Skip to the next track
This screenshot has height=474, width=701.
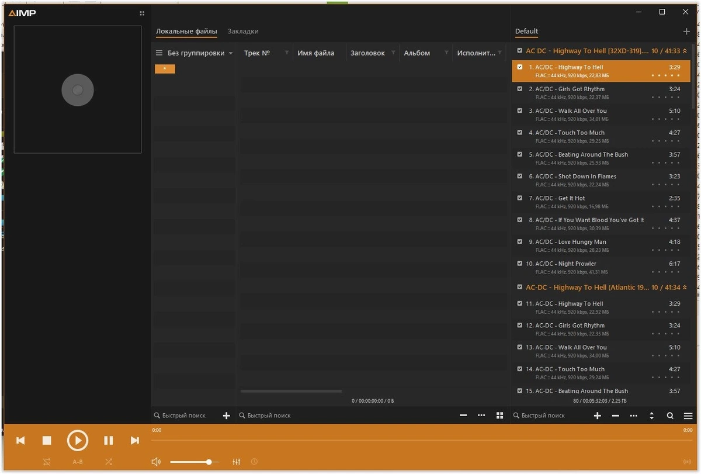pos(135,441)
